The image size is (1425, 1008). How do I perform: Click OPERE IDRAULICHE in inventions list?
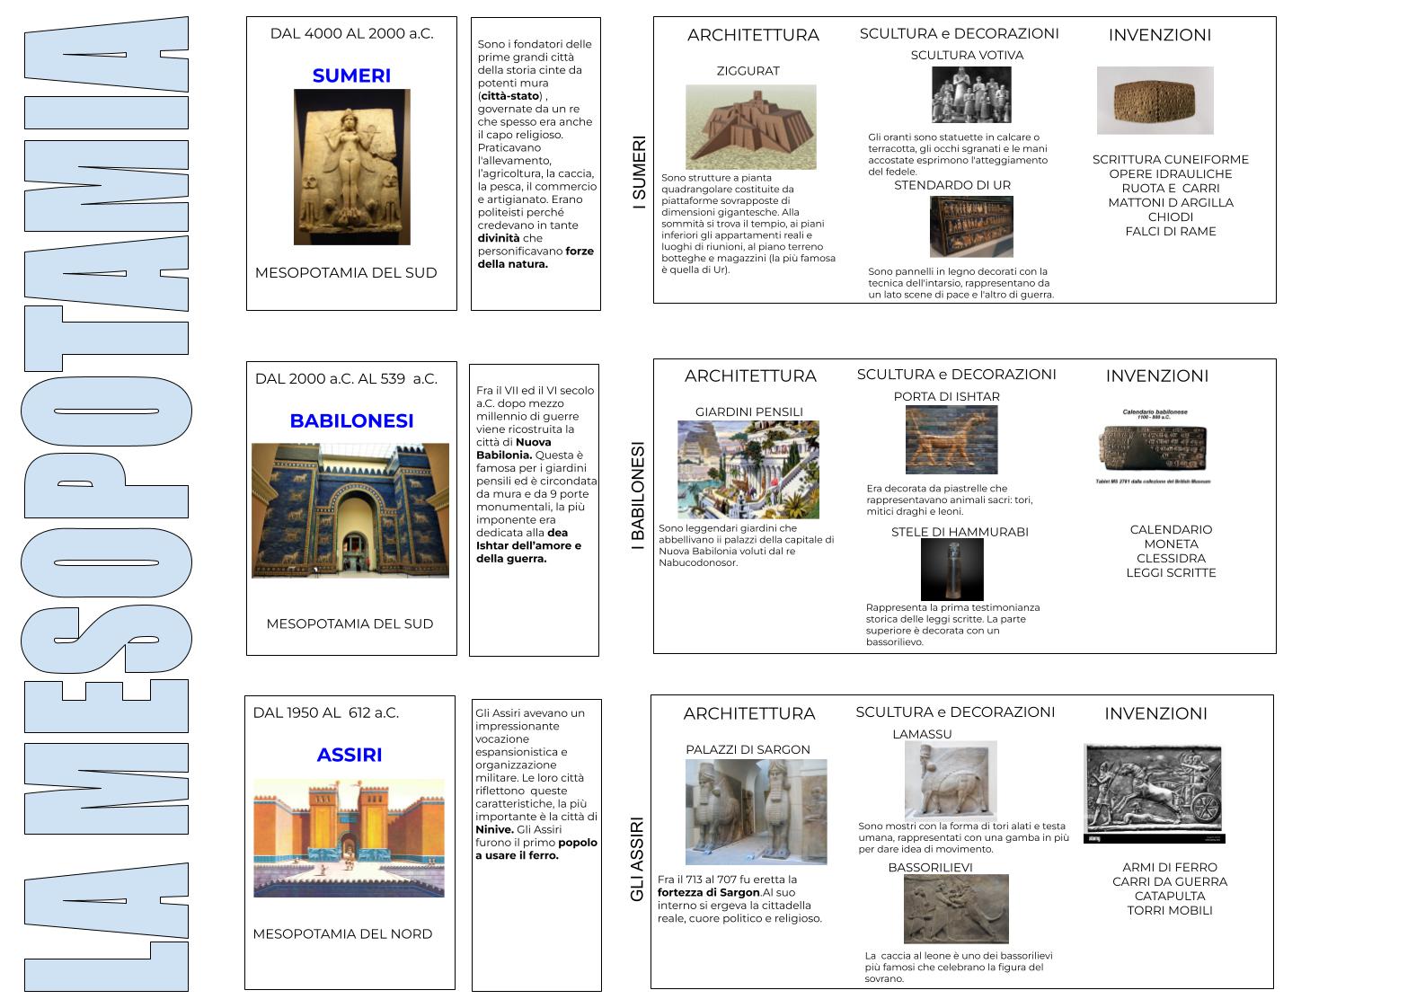1171,173
